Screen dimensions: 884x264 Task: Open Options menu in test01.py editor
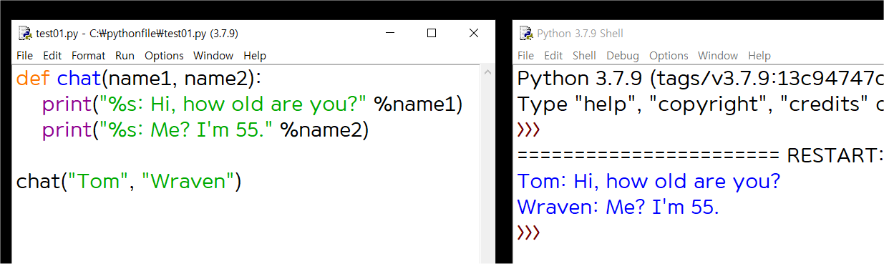point(164,56)
